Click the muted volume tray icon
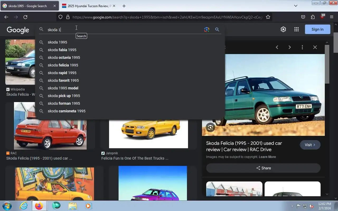 pos(312,206)
